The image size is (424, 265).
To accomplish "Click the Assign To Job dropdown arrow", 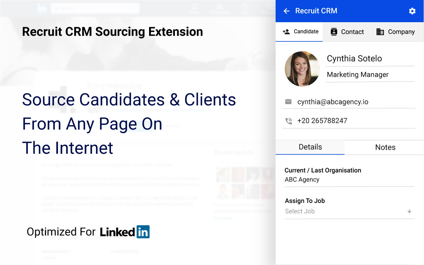I will click(409, 211).
